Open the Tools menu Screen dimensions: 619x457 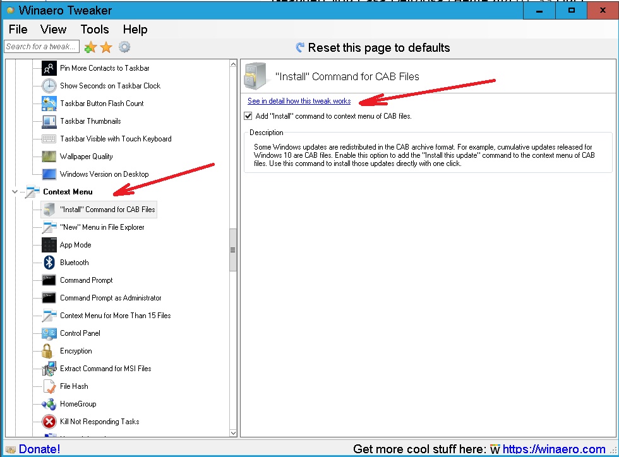[x=95, y=30]
